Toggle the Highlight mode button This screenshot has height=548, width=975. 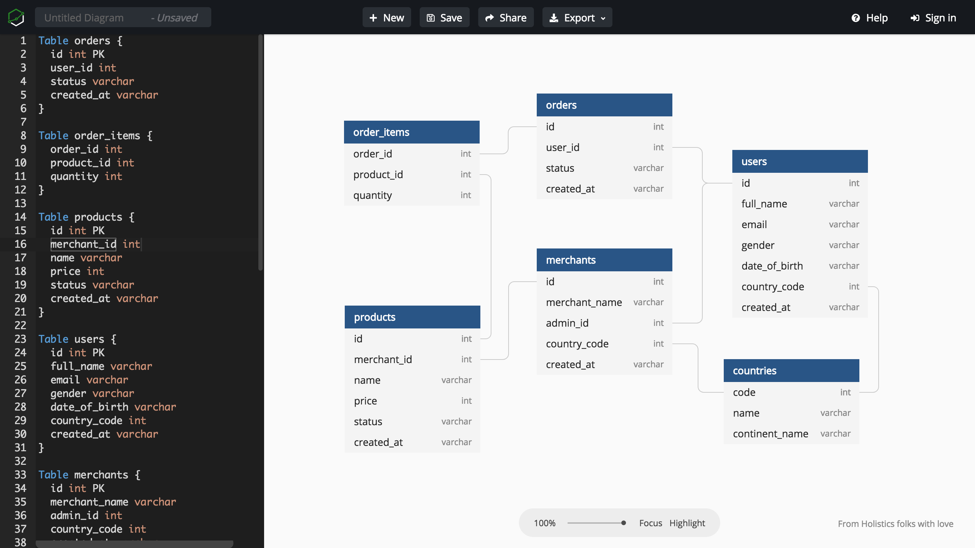687,523
